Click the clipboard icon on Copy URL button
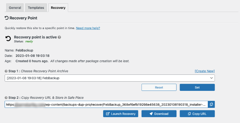Image resolution: width=240 pixels, height=123 pixels. point(189,114)
